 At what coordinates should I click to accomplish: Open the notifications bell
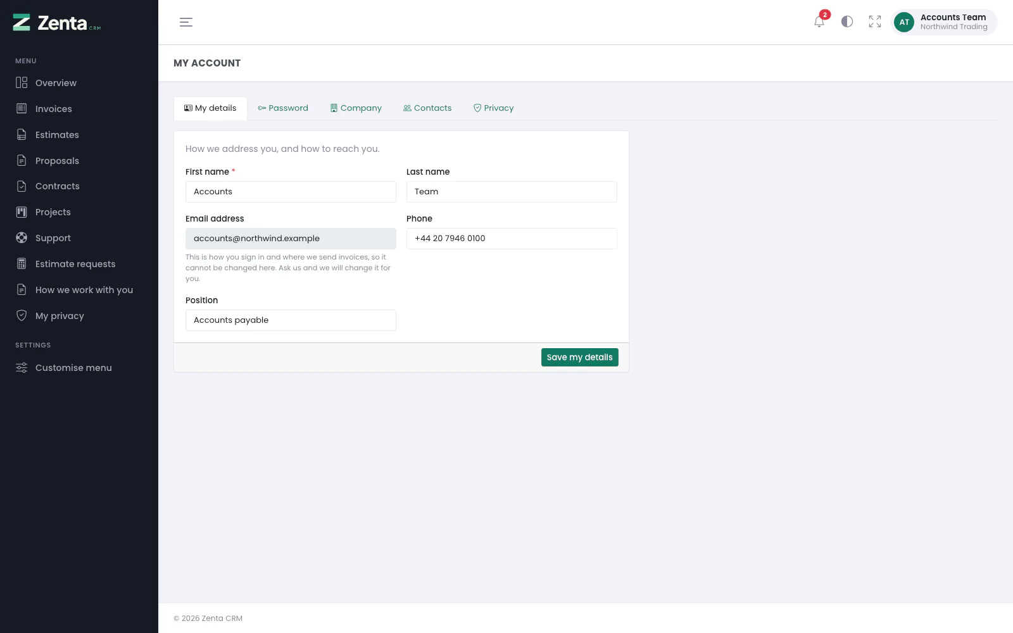pyautogui.click(x=819, y=22)
